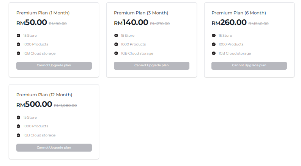Click the crossed-out RM1,080.00 original price
The width and height of the screenshot is (301, 166).
[x=65, y=105]
